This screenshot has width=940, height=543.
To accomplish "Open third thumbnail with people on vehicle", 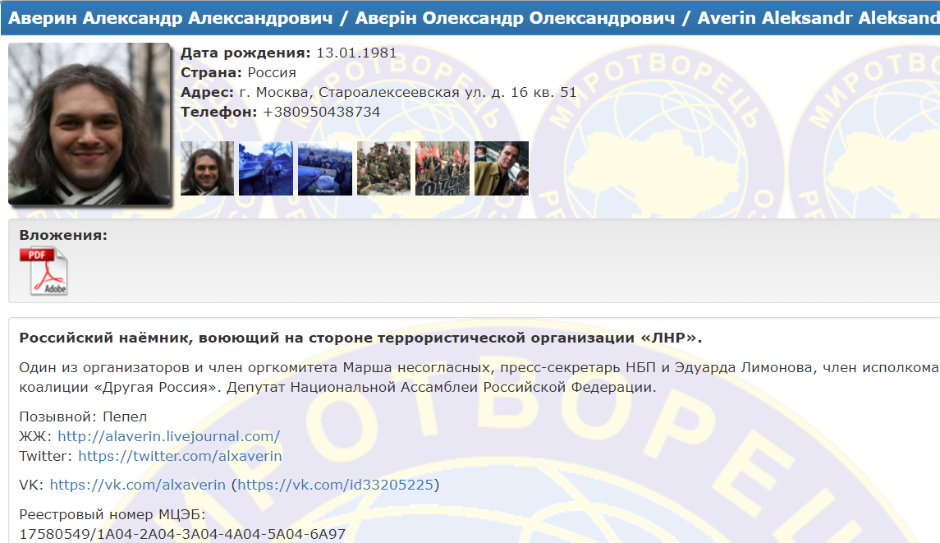I will tap(325, 168).
